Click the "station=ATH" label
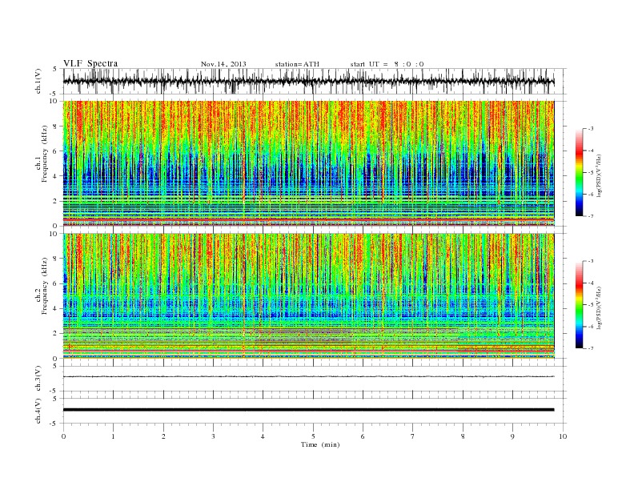The height and width of the screenshot is (490, 634). pyautogui.click(x=297, y=64)
